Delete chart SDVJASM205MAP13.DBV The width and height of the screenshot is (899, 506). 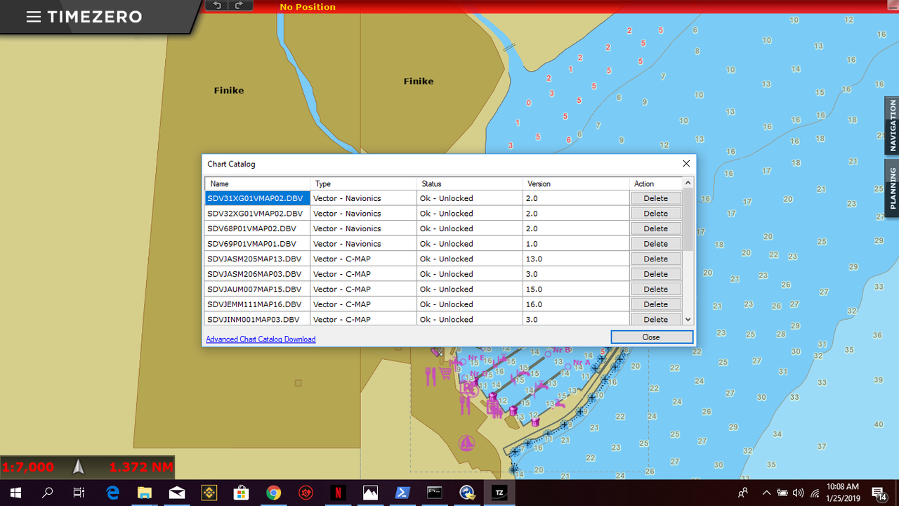(656, 259)
